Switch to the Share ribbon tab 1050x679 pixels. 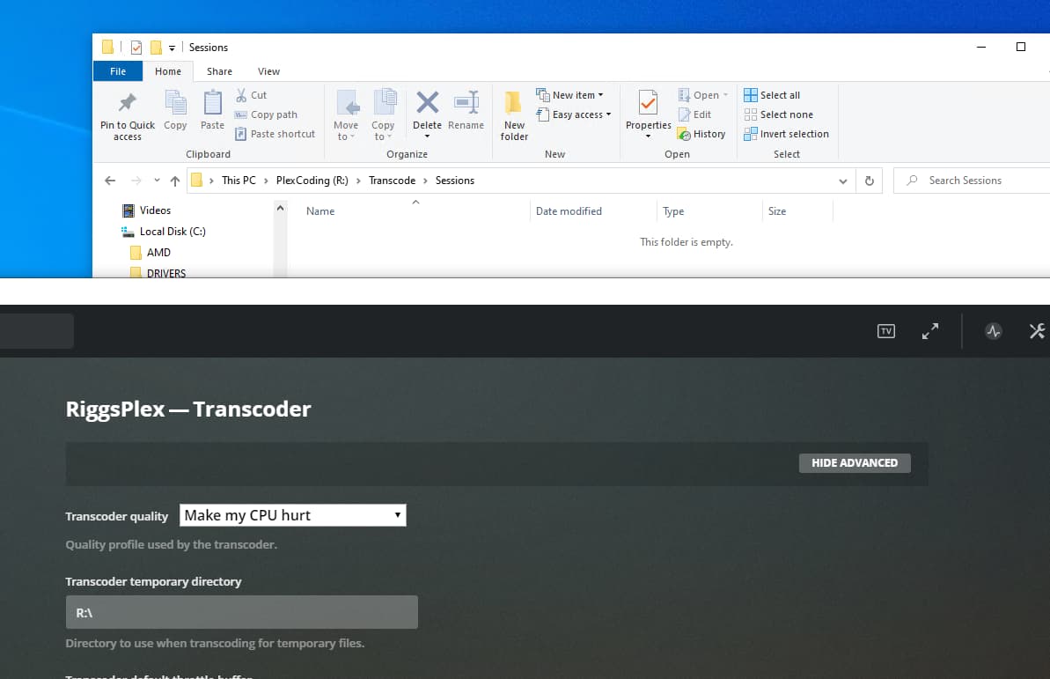(220, 71)
